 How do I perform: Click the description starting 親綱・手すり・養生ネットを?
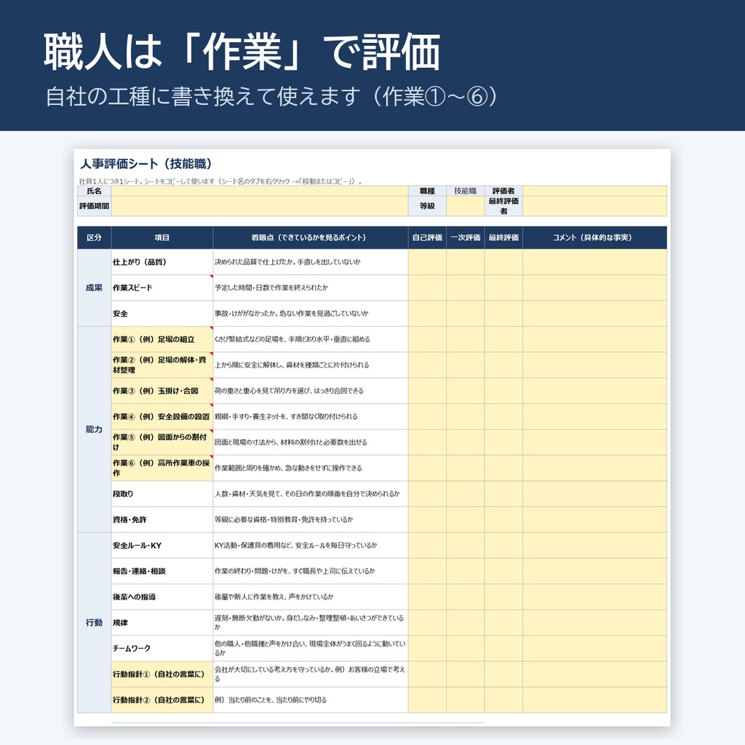tap(310, 417)
